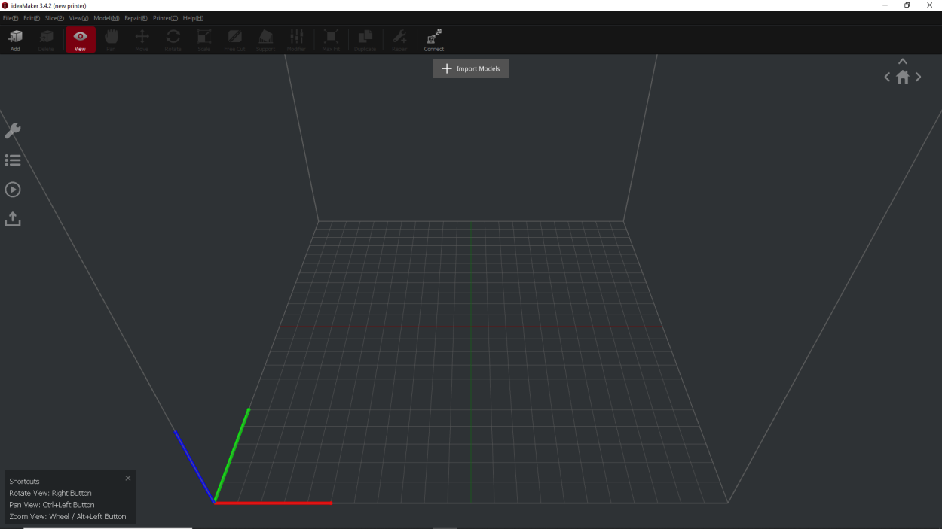The width and height of the screenshot is (942, 529).
Task: Open the View menu
Action: click(78, 18)
